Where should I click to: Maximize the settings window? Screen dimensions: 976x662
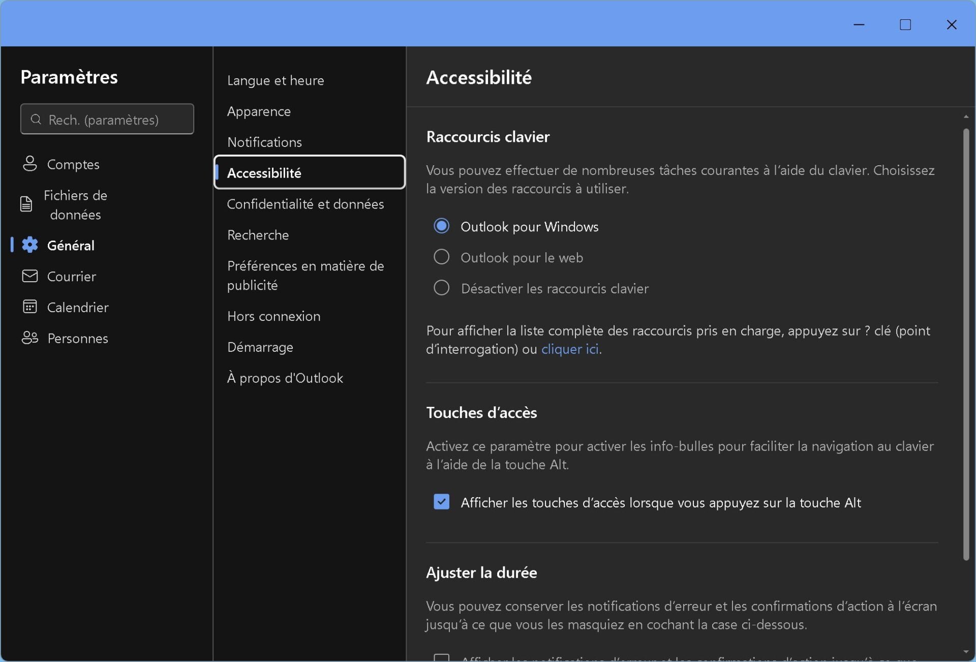pyautogui.click(x=905, y=24)
